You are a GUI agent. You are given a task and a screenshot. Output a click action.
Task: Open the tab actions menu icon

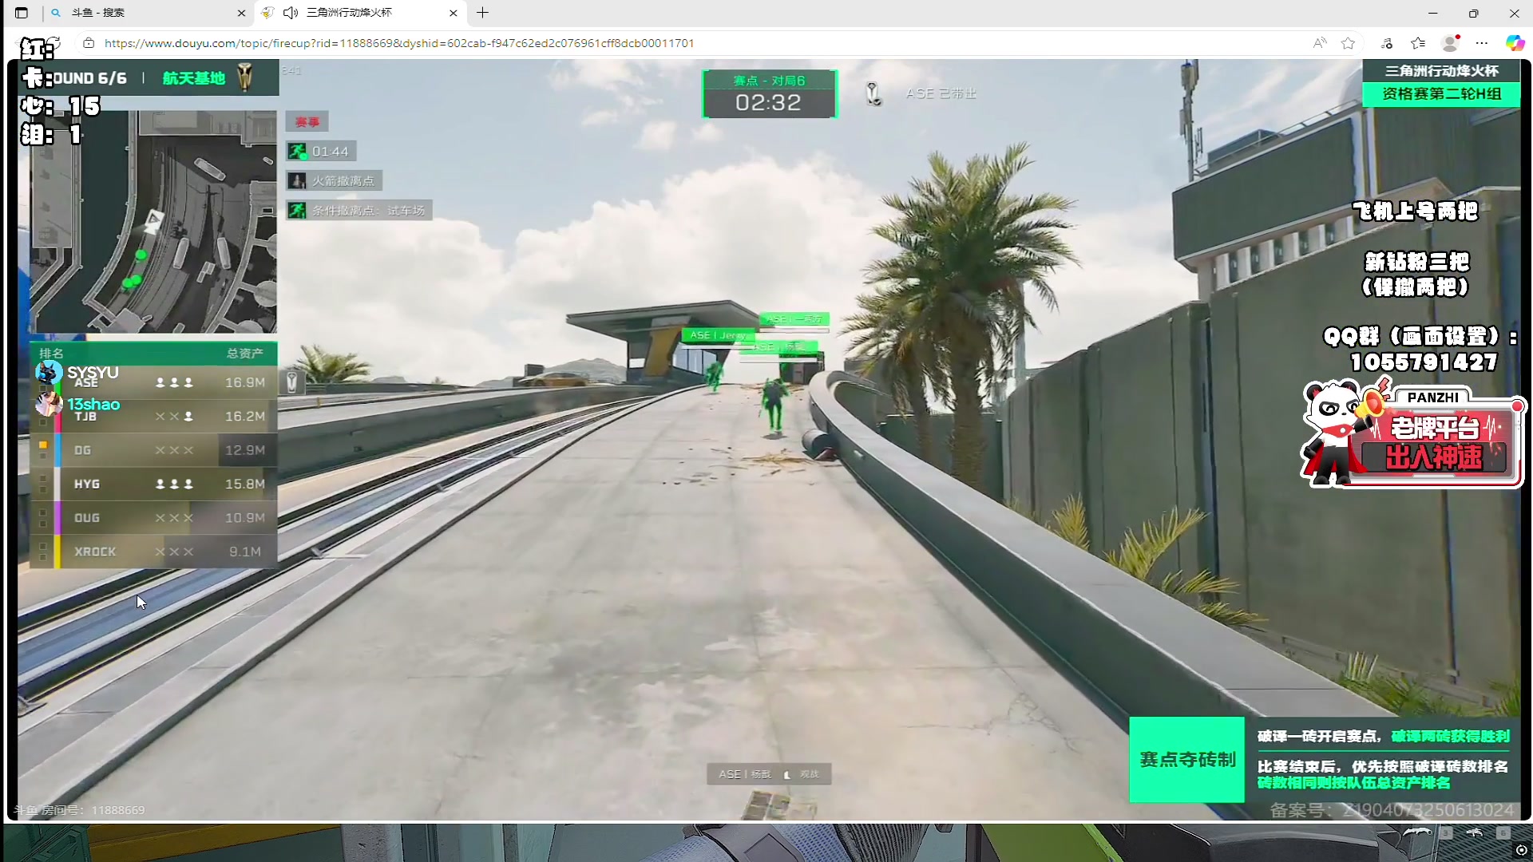point(22,13)
